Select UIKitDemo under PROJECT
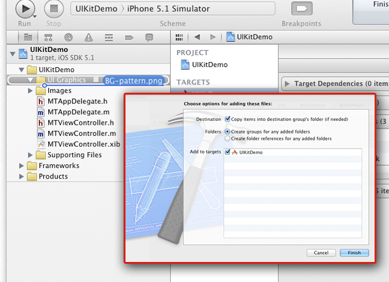The image size is (389, 282). tap(210, 65)
